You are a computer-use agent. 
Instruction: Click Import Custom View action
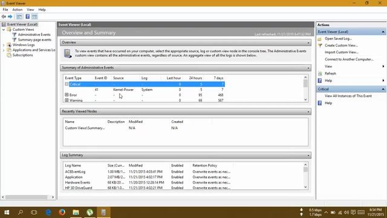[x=341, y=52]
